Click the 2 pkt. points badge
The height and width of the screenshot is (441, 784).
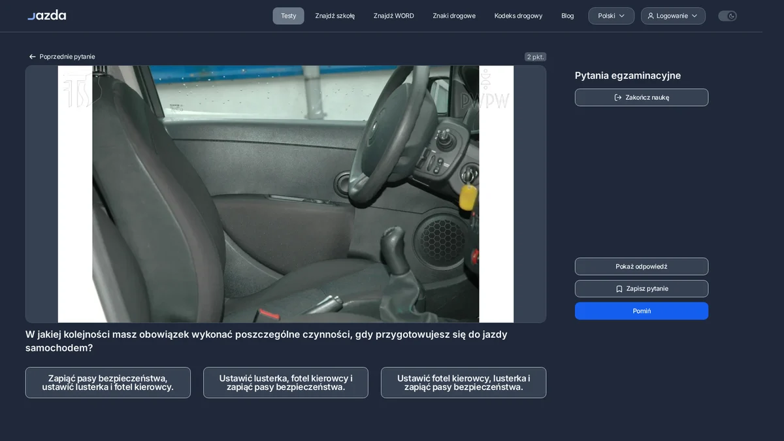535,57
